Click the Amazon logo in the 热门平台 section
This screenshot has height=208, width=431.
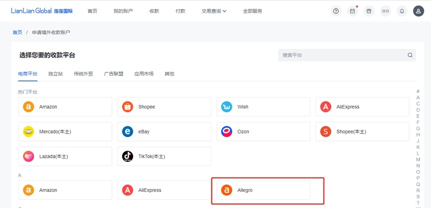28,107
